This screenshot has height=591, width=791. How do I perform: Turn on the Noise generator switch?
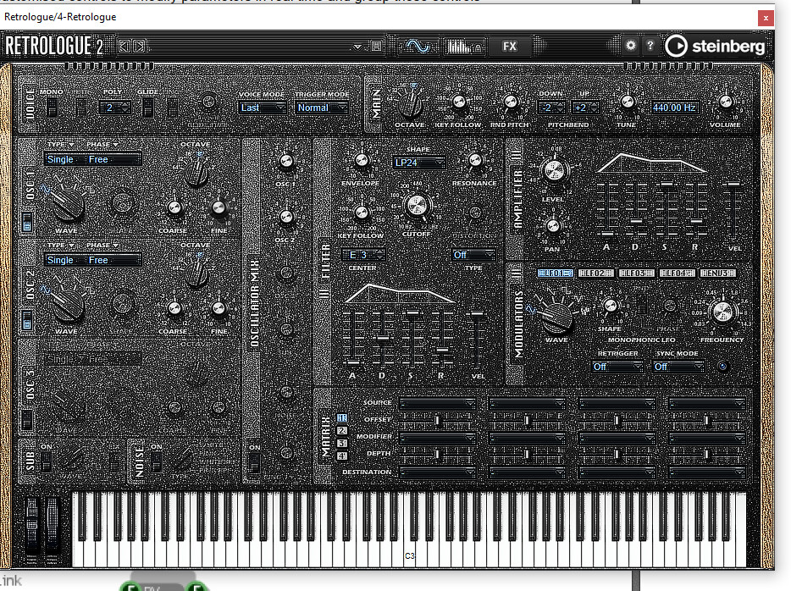pos(157,461)
